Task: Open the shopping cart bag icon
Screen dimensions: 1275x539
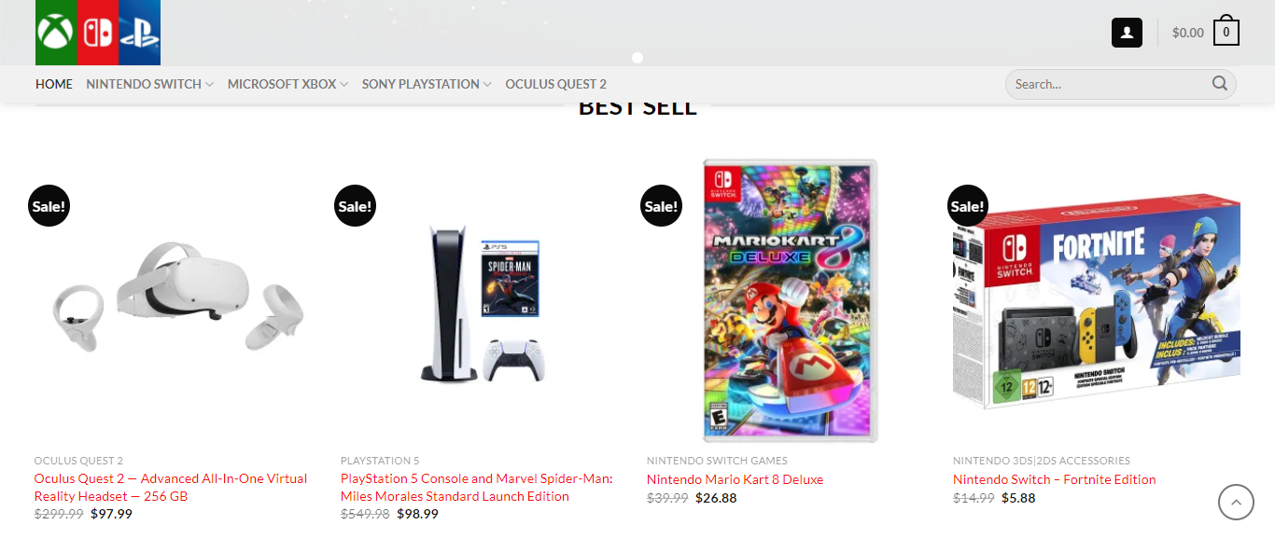Action: coord(1226,33)
